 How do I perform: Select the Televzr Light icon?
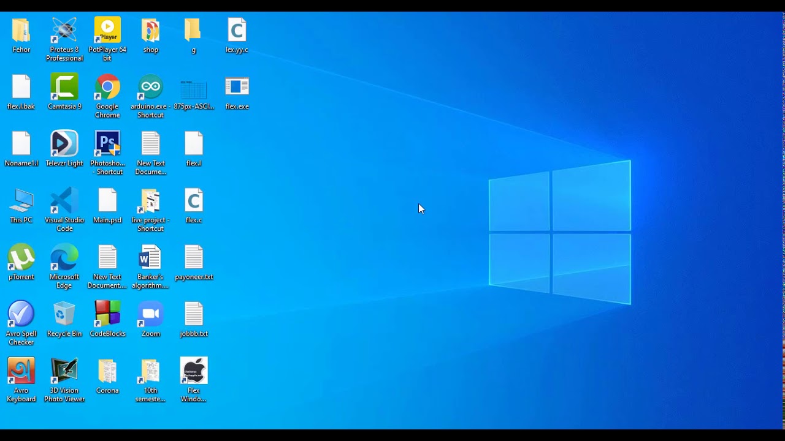click(x=64, y=144)
